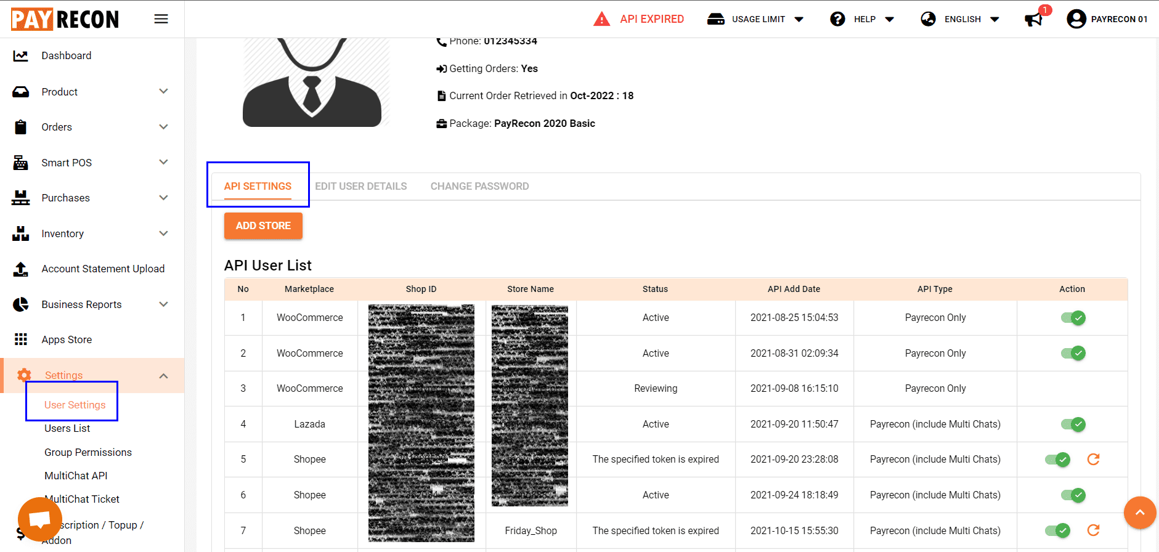
Task: Toggle store status for row 1 WooCommerce
Action: click(x=1073, y=318)
